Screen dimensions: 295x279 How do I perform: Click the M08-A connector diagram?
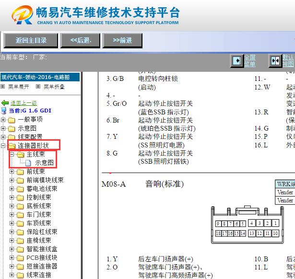248,225
